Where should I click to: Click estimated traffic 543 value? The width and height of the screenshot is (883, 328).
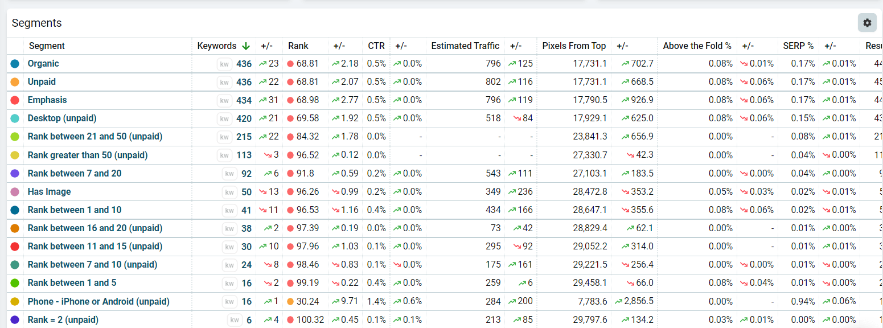coord(494,174)
